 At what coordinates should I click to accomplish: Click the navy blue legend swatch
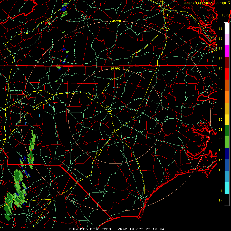227,154
